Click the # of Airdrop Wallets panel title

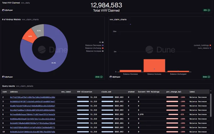(x=11, y=20)
